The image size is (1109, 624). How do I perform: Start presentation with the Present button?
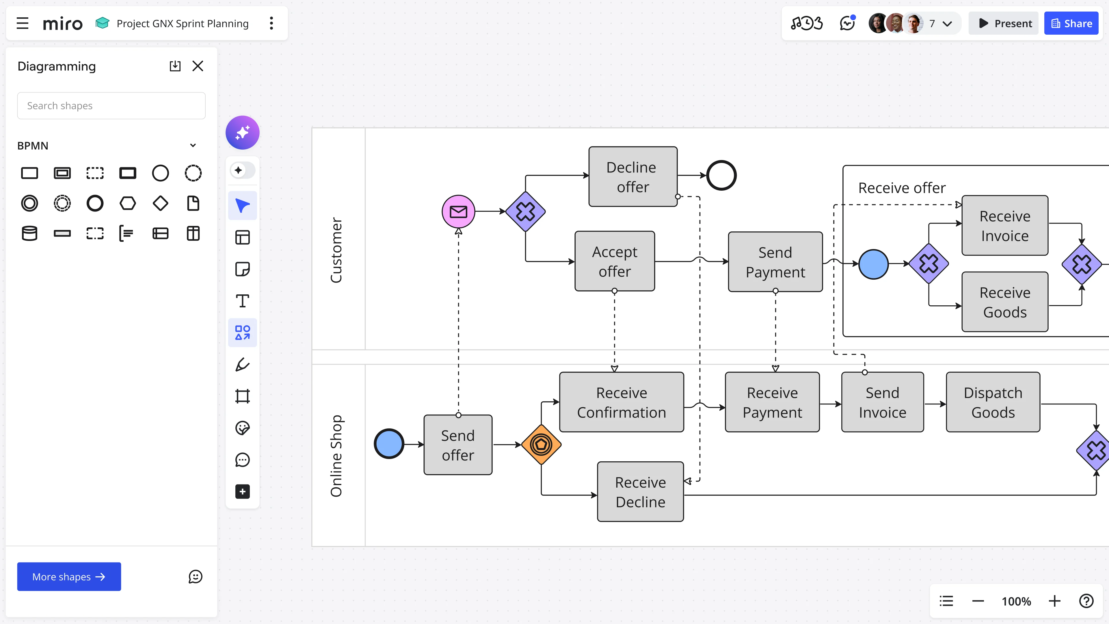coord(1005,23)
